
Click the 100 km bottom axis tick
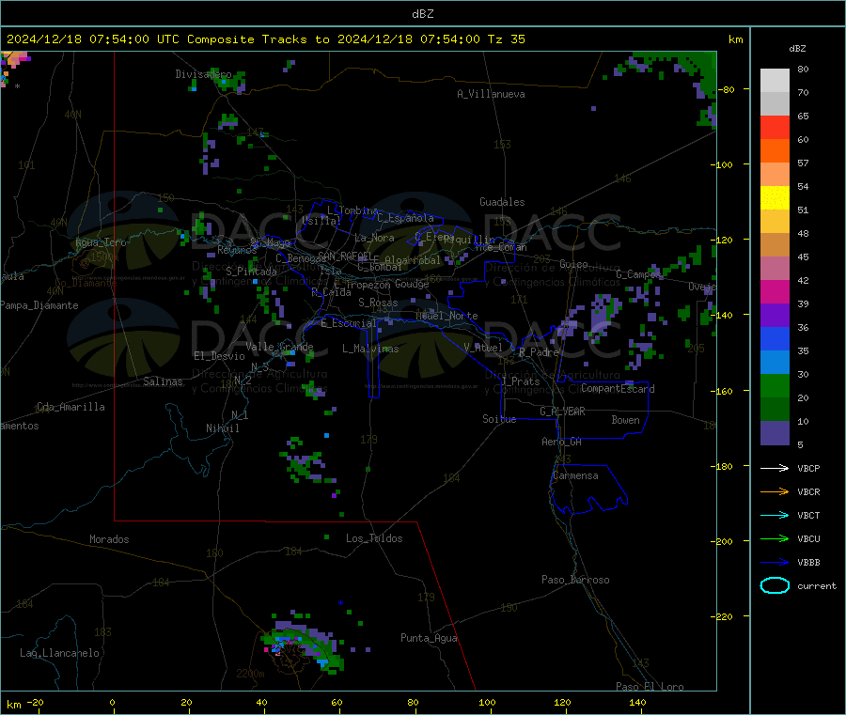487,702
